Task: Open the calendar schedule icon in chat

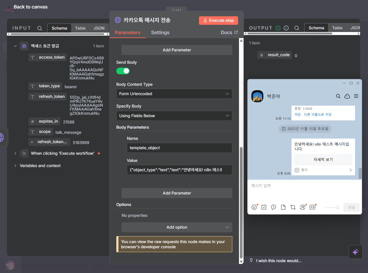Action: [264, 207]
